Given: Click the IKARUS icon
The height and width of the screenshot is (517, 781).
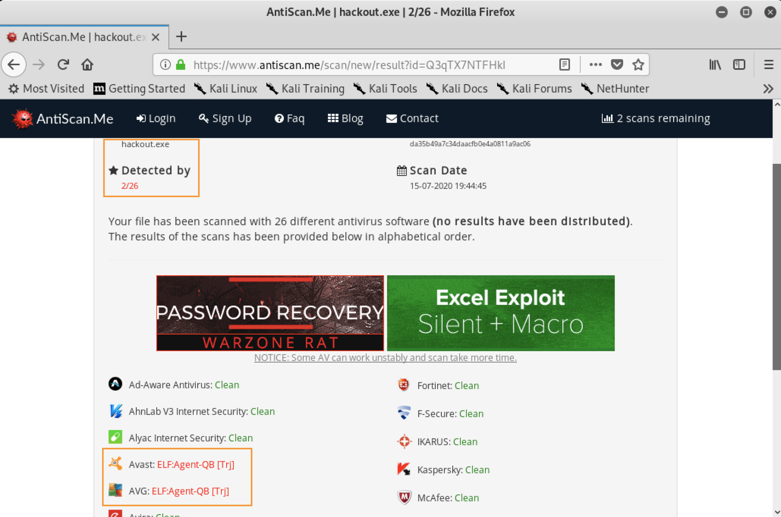Looking at the screenshot, I should pos(404,441).
